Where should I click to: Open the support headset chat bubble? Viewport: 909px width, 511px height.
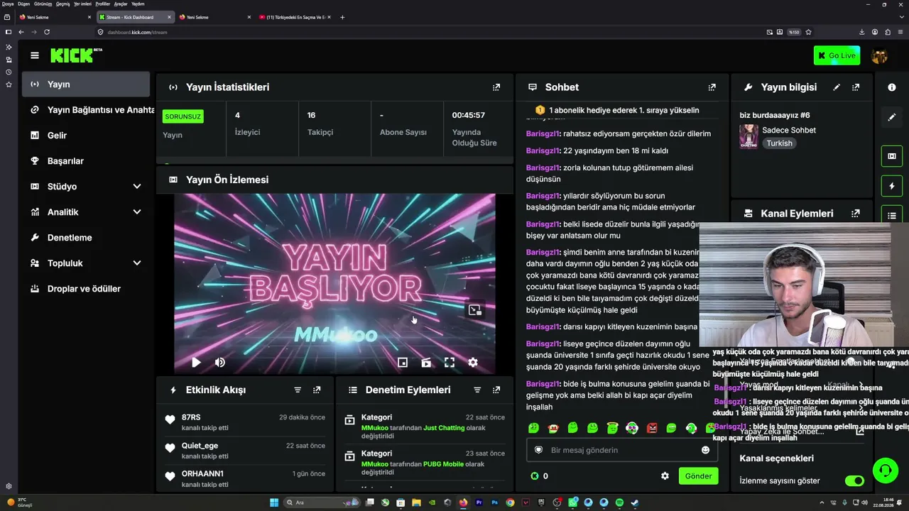pos(885,470)
